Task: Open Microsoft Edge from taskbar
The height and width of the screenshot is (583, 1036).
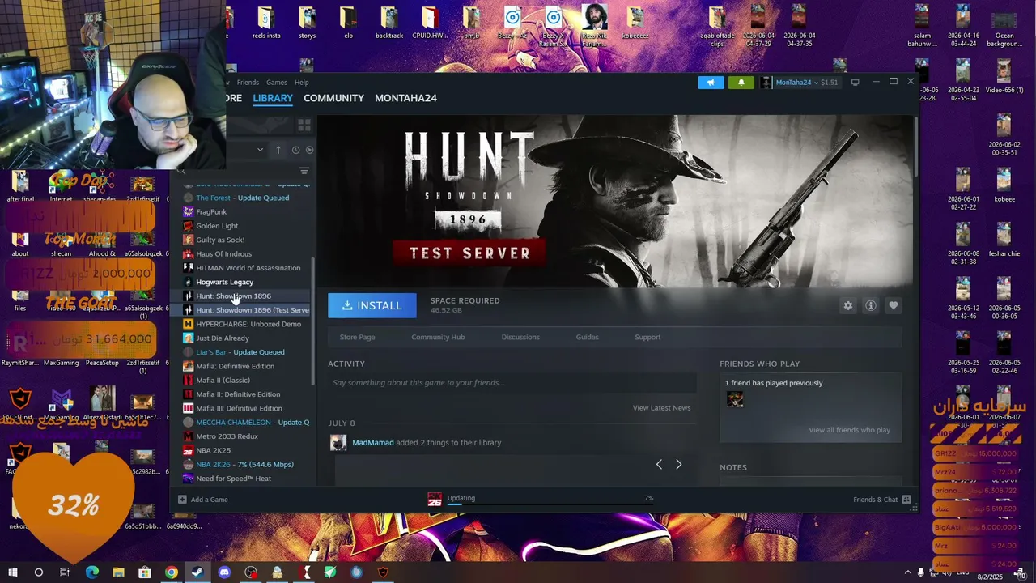Action: point(91,573)
